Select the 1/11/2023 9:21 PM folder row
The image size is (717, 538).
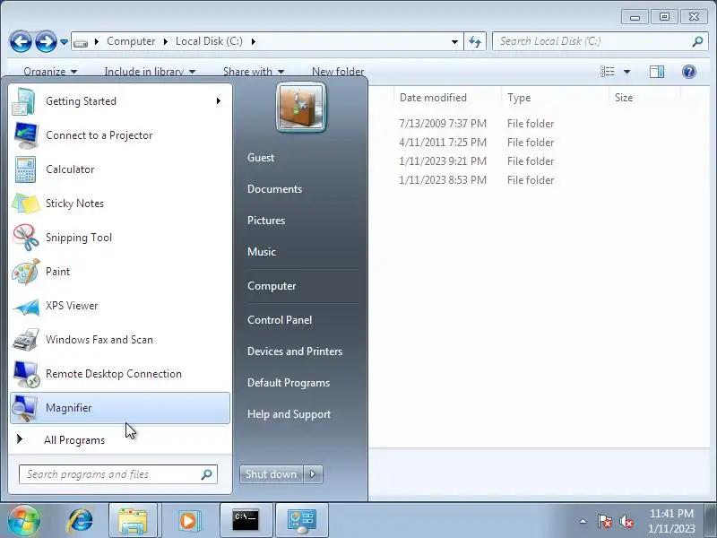477,161
